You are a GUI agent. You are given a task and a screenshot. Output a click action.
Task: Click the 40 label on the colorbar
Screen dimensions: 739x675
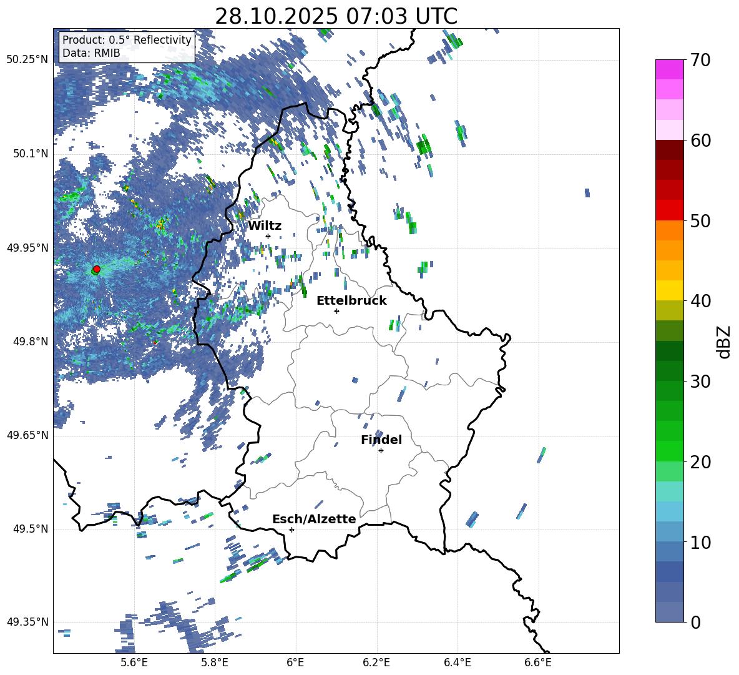pyautogui.click(x=700, y=301)
